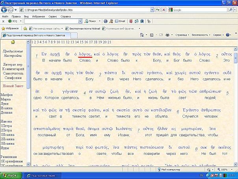The height and width of the screenshot is (179, 238).
Task: Open the Справка menu
Action: [66, 17]
